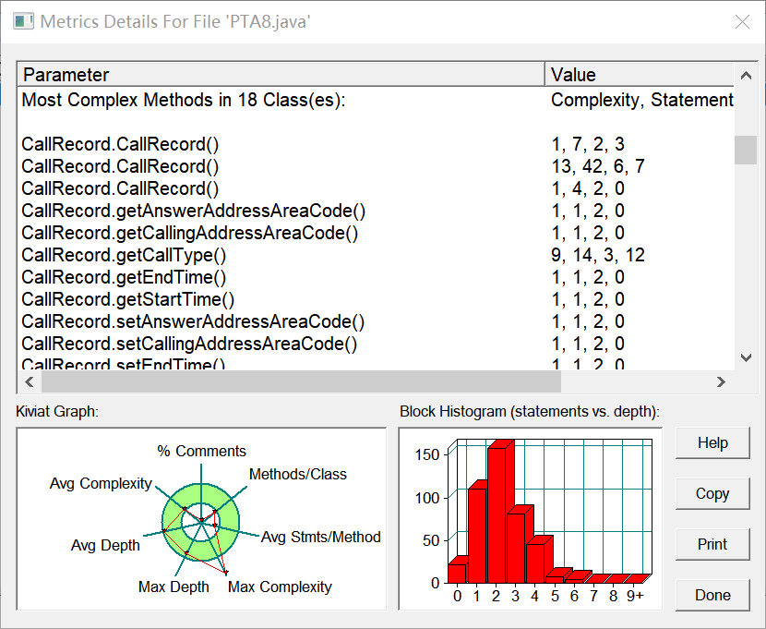Select CallRecord.getCallType() row
766x629 pixels.
(377, 255)
